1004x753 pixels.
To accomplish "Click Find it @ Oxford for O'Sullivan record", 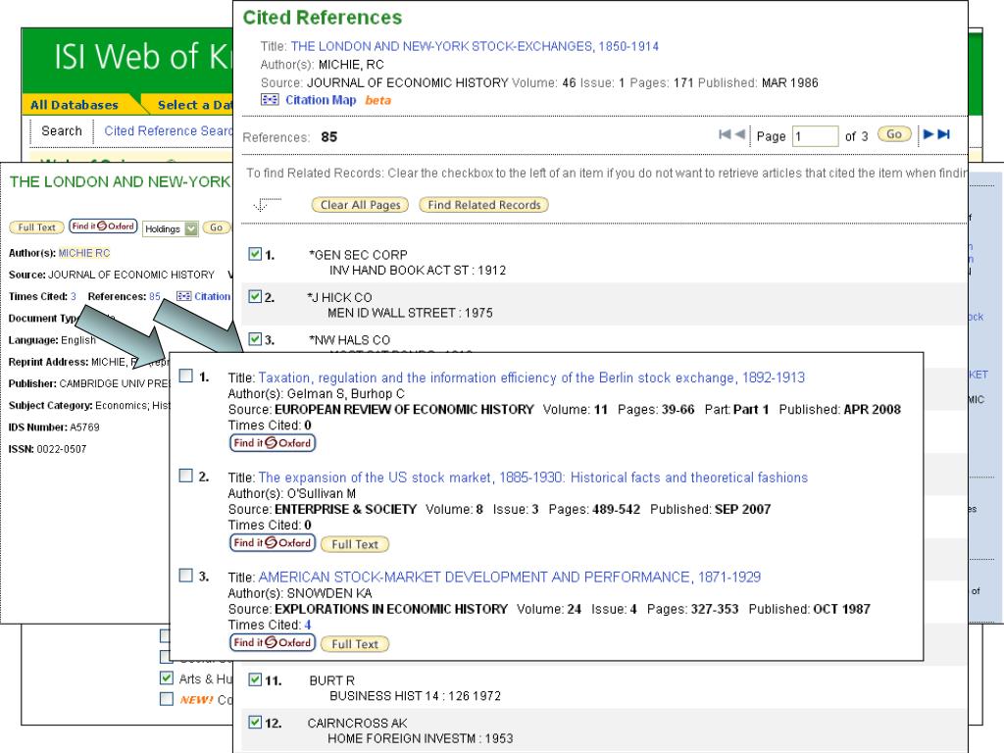I will 273,542.
